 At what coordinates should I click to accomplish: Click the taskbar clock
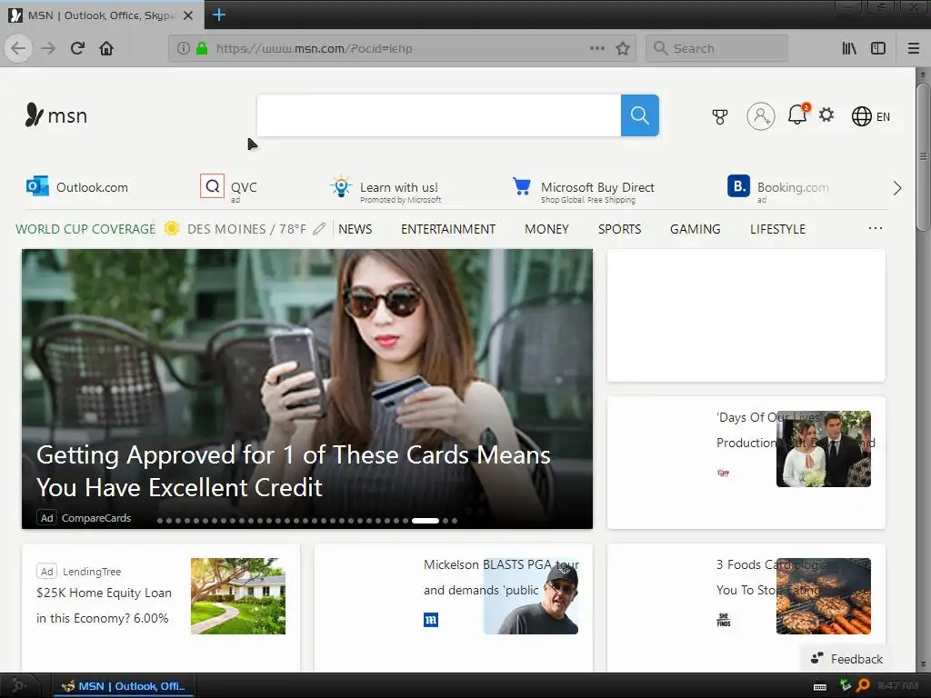[897, 685]
